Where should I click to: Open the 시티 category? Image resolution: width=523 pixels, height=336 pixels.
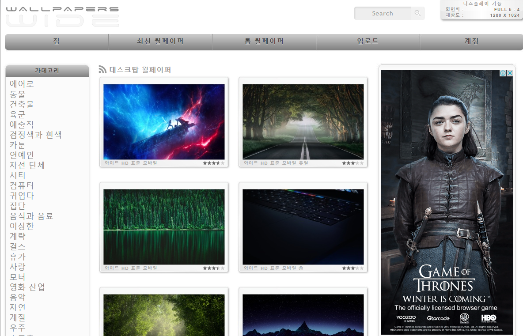18,175
